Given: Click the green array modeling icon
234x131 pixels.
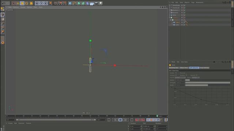Looking at the screenshot, I should pos(83,3).
